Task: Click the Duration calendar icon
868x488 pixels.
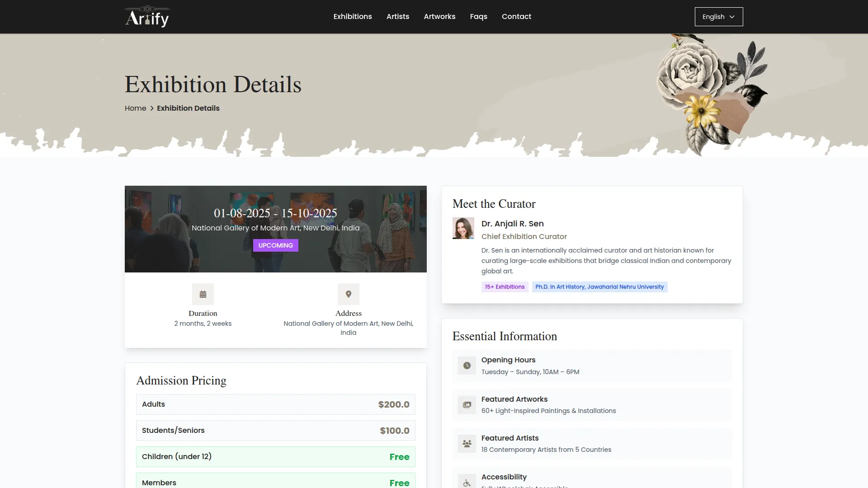Action: coord(203,294)
